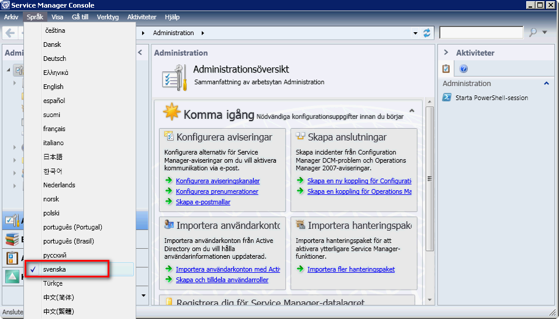
Task: Click green arrow beside Konfigurera aviseringskanaler
Action: point(168,180)
